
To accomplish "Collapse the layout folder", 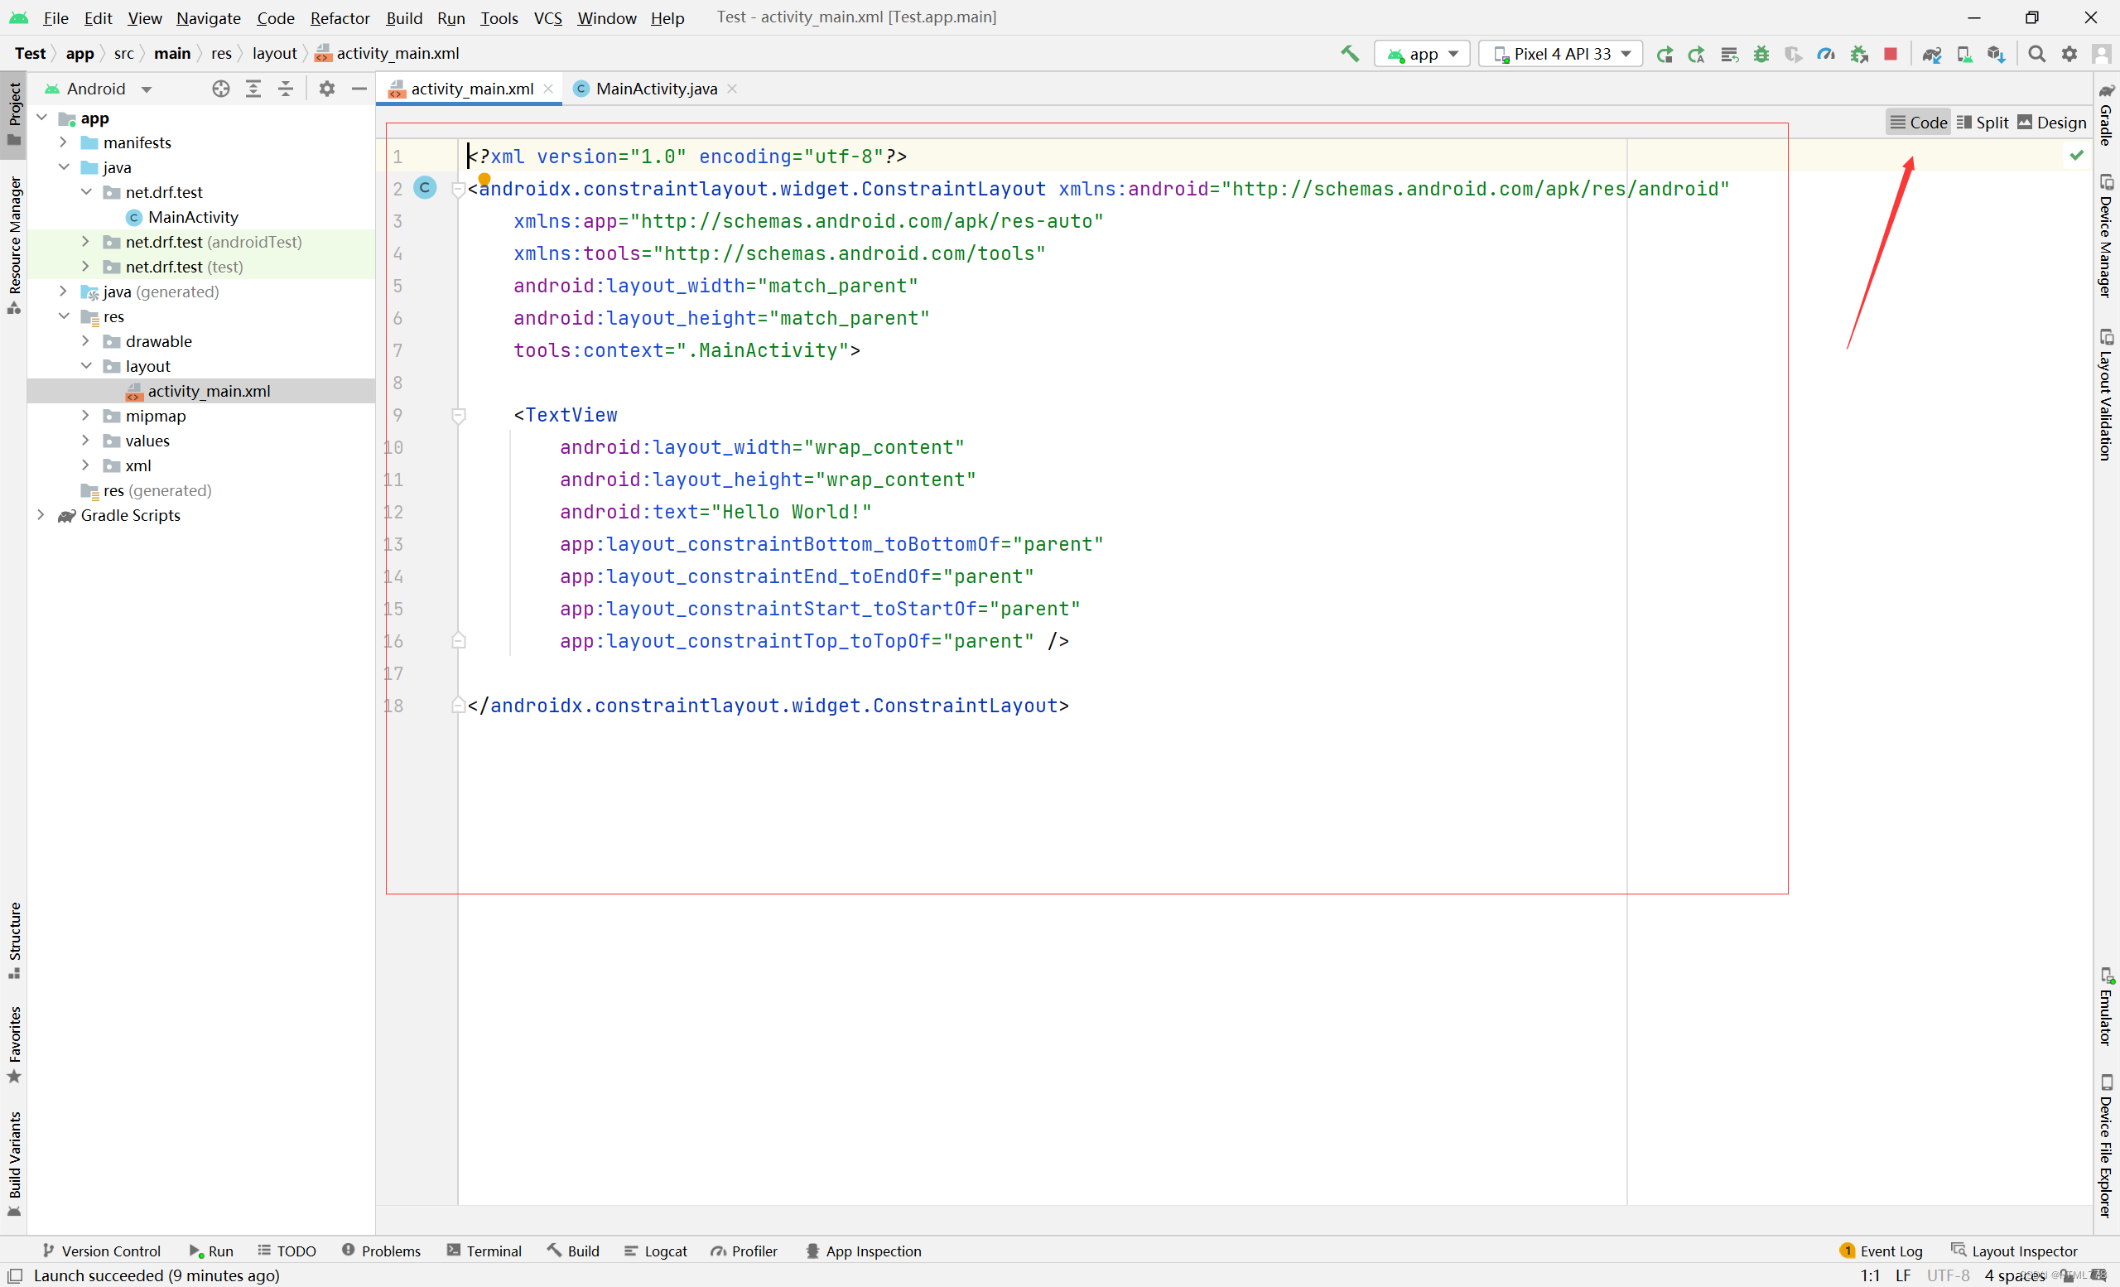I will coord(86,365).
